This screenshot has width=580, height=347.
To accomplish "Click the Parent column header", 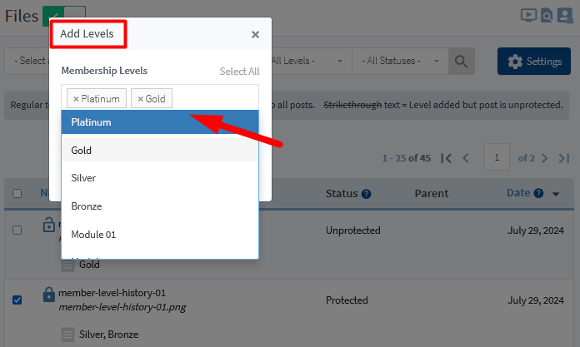I will (x=432, y=194).
